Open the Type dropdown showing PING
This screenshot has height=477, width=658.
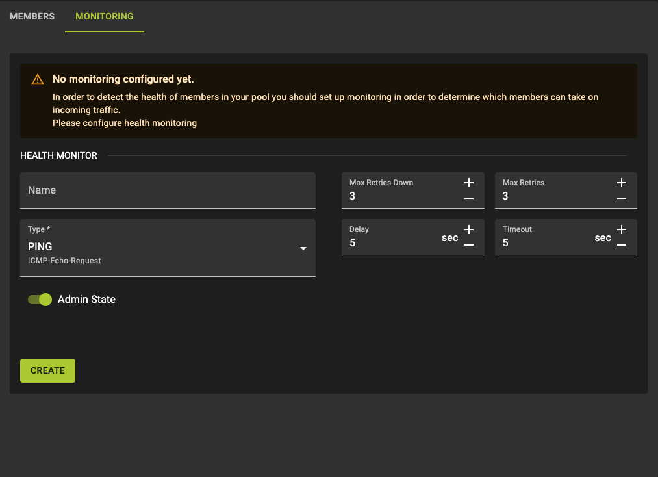click(x=168, y=248)
